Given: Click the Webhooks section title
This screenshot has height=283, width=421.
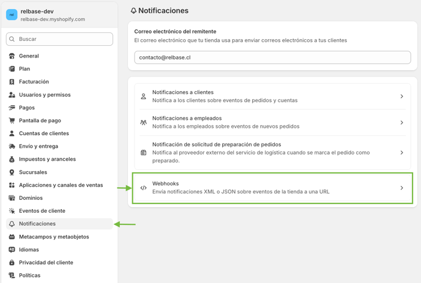Looking at the screenshot, I should point(165,183).
